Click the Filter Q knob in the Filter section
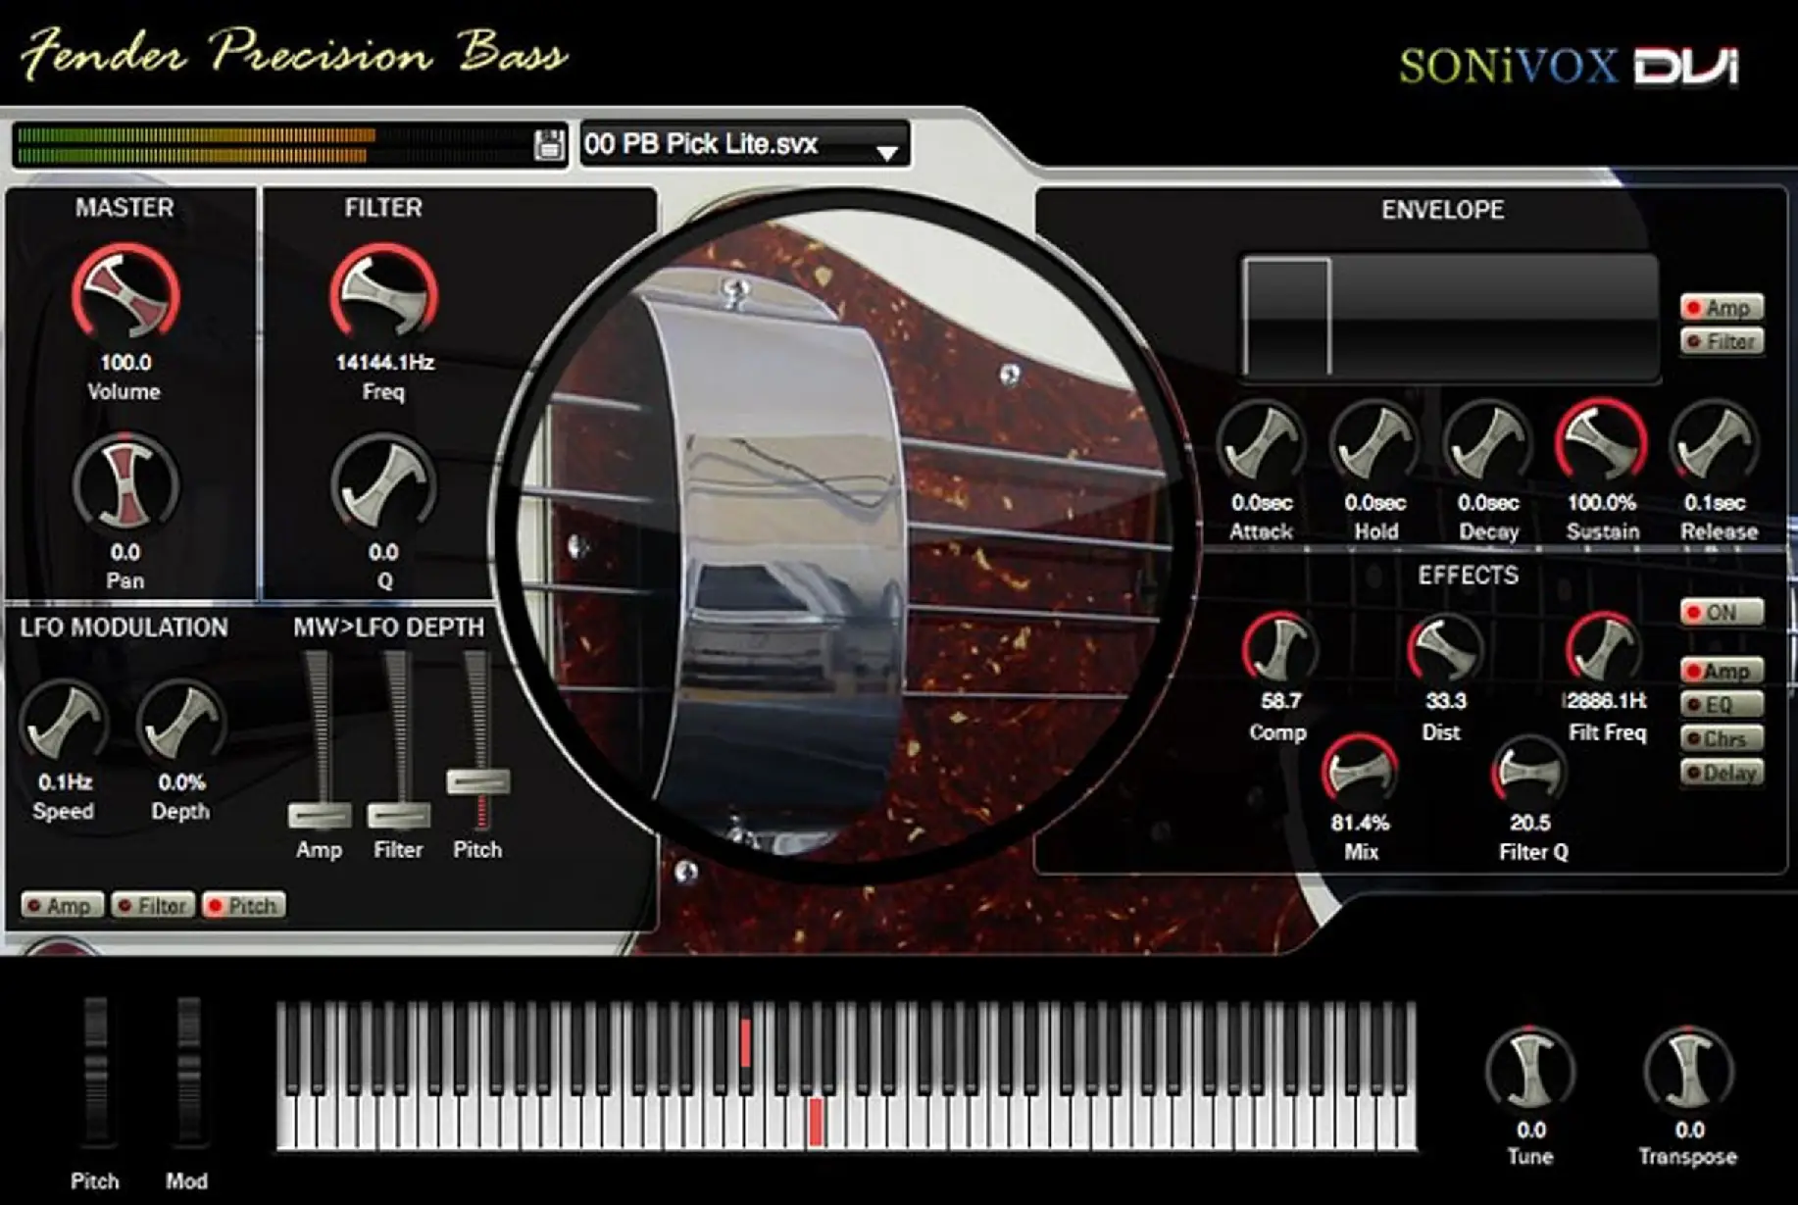 [x=383, y=484]
